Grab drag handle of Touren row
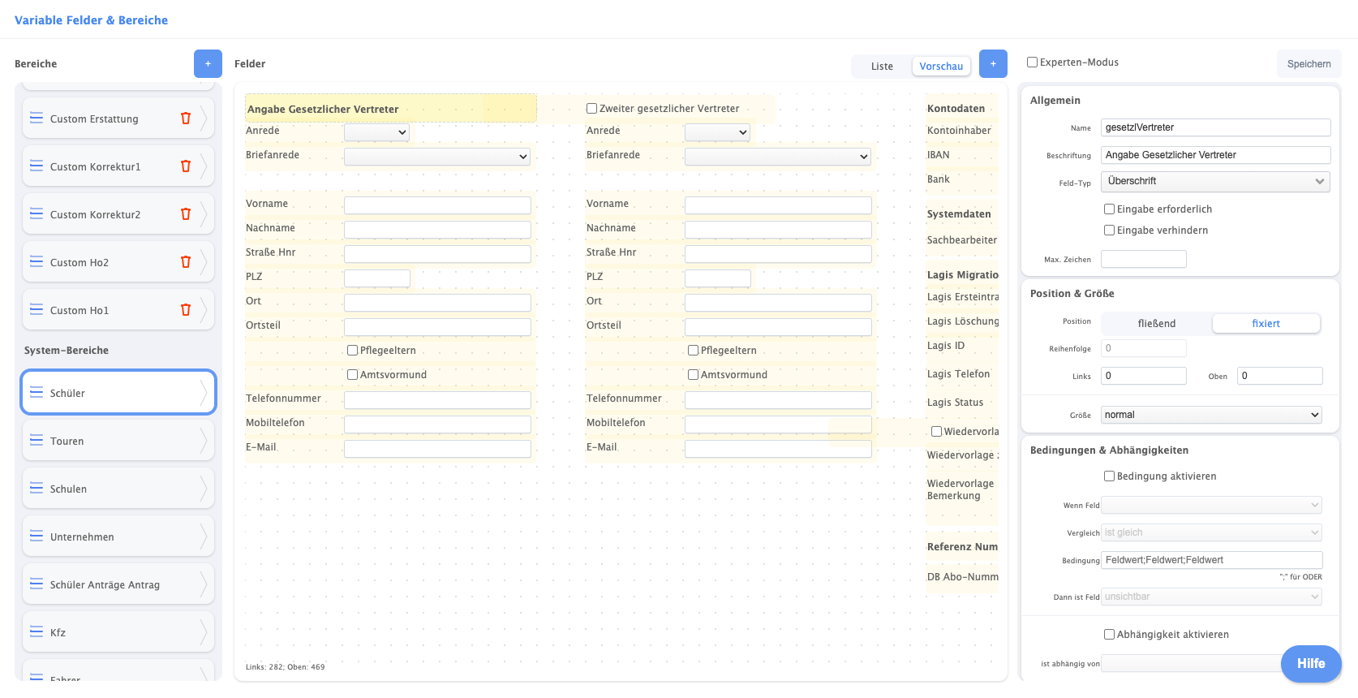Viewport: 1358px width, 698px height. 37,441
